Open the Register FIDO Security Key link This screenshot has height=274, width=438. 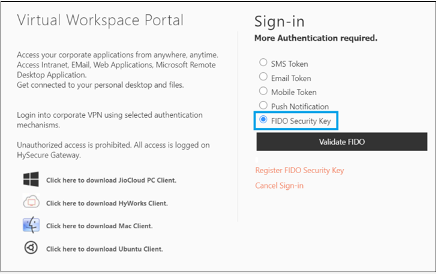[x=299, y=171]
